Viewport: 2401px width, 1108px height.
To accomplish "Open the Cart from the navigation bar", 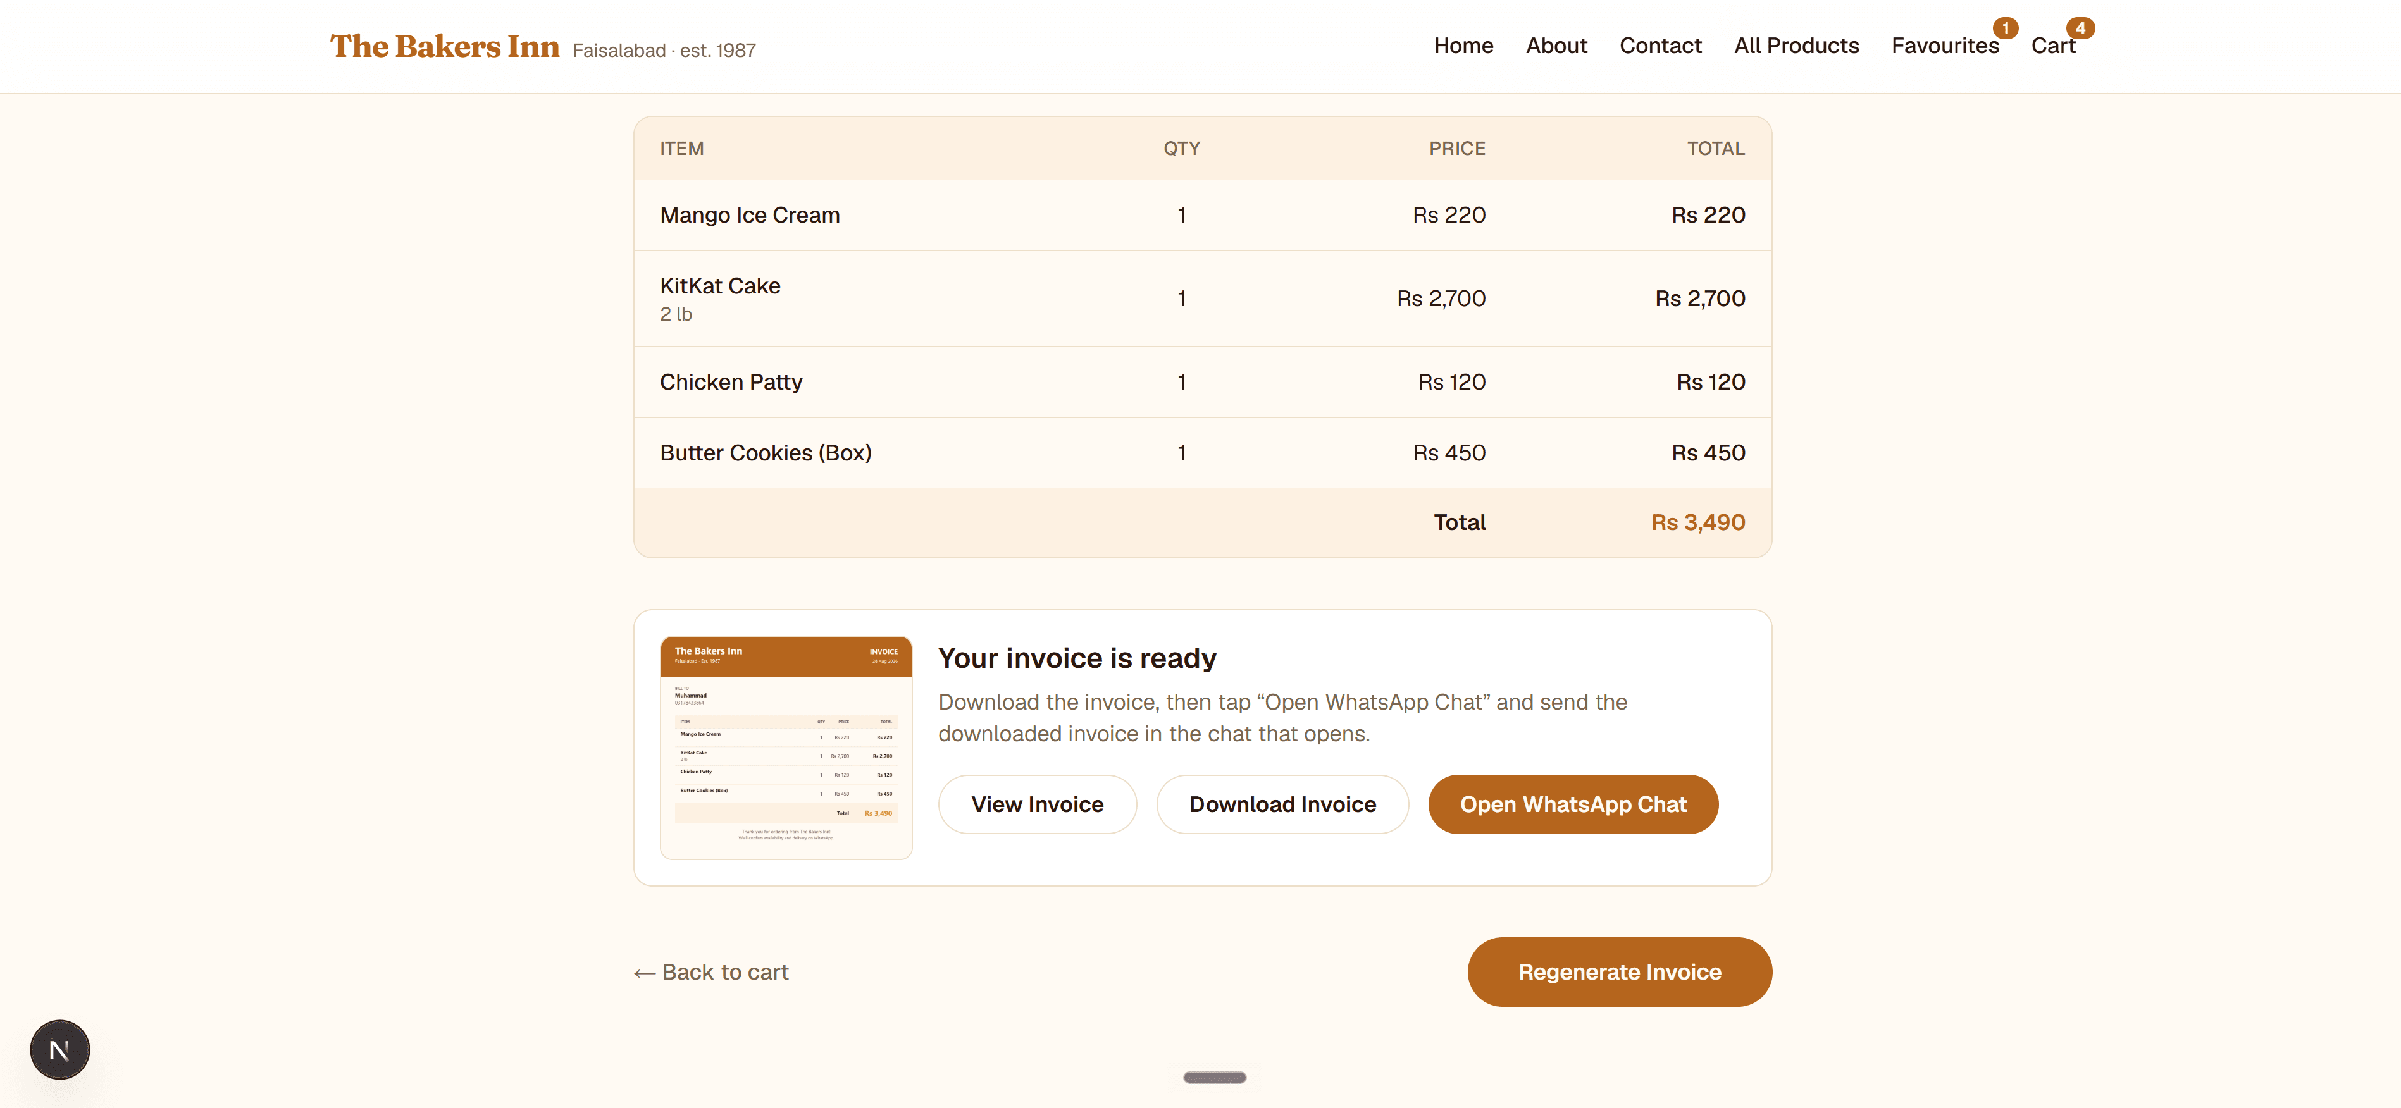I will (2053, 46).
